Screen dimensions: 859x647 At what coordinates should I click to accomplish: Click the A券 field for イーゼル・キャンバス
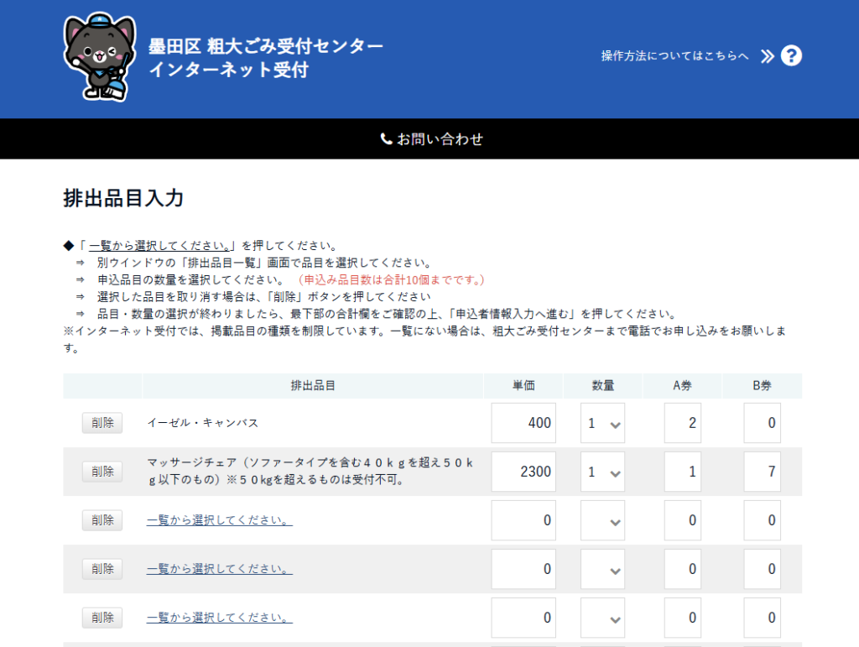[x=682, y=423]
